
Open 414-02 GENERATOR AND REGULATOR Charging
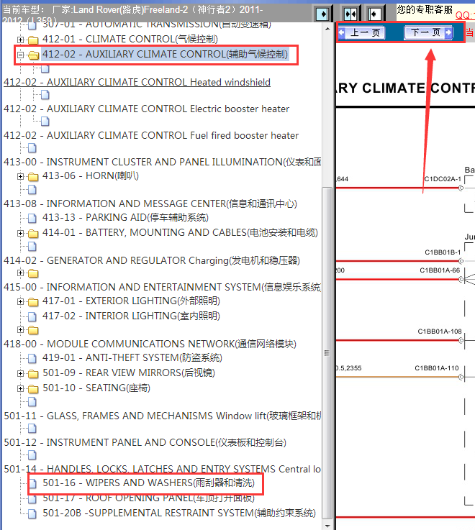[152, 260]
